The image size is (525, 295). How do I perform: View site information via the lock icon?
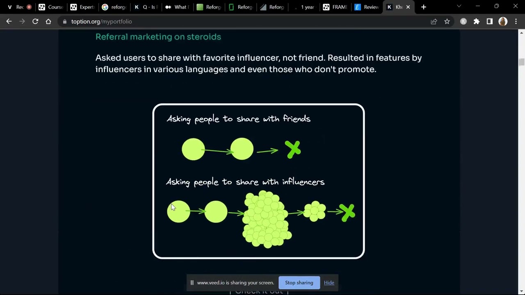[64, 21]
